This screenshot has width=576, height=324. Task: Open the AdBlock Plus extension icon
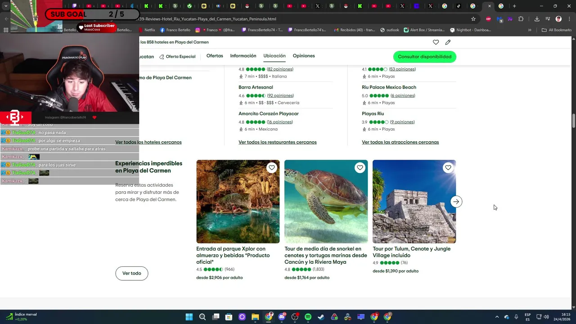[x=488, y=19]
